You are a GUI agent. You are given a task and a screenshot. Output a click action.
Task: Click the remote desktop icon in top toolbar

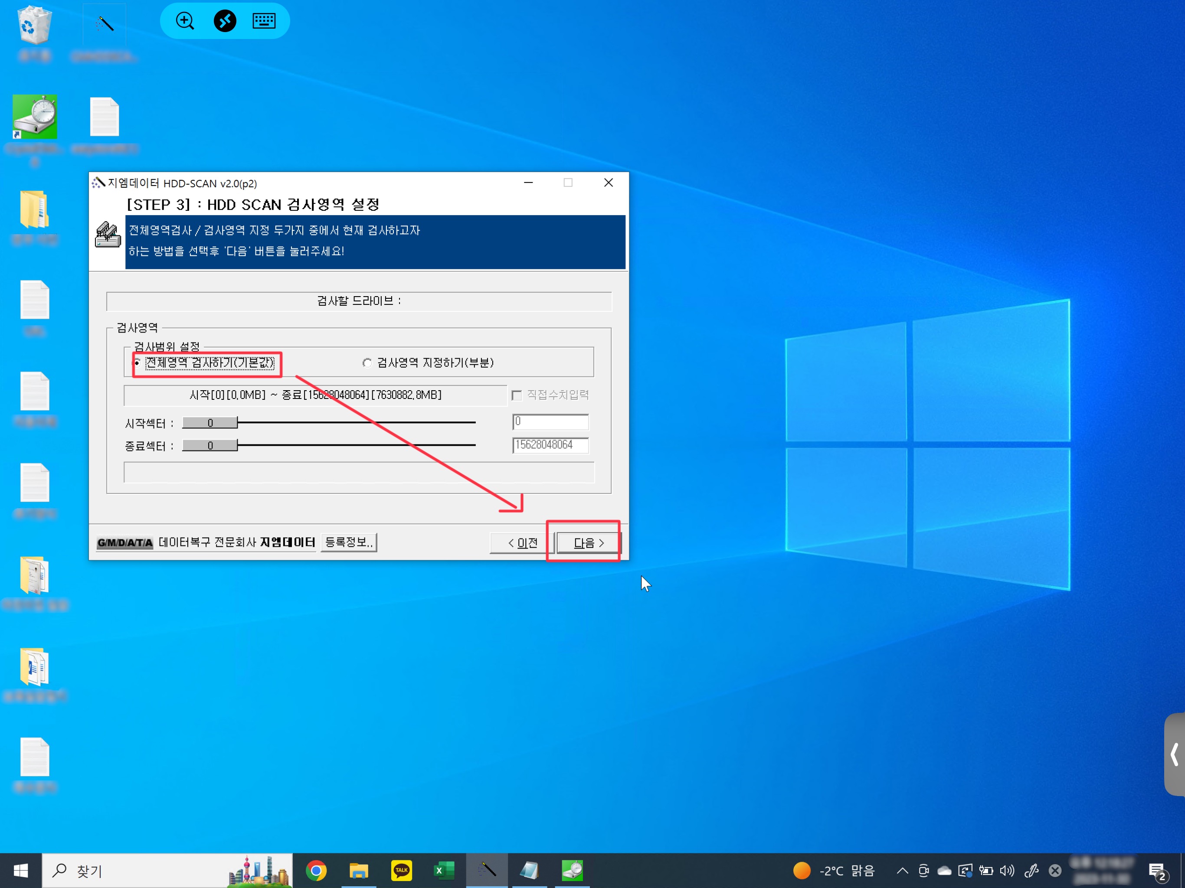coord(225,21)
